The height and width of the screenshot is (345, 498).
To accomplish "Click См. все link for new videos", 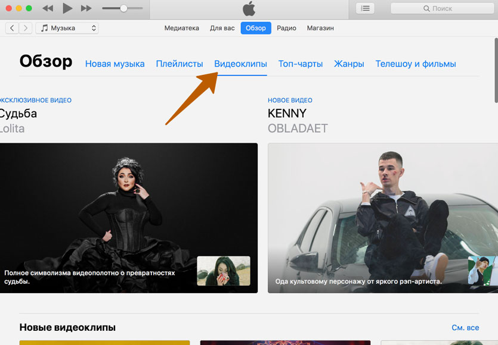I will click(x=465, y=328).
